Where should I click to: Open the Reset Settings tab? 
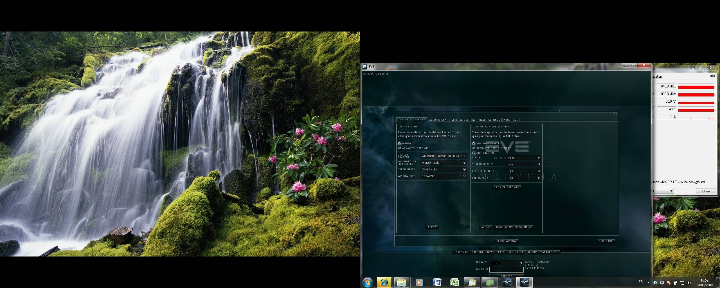point(490,120)
